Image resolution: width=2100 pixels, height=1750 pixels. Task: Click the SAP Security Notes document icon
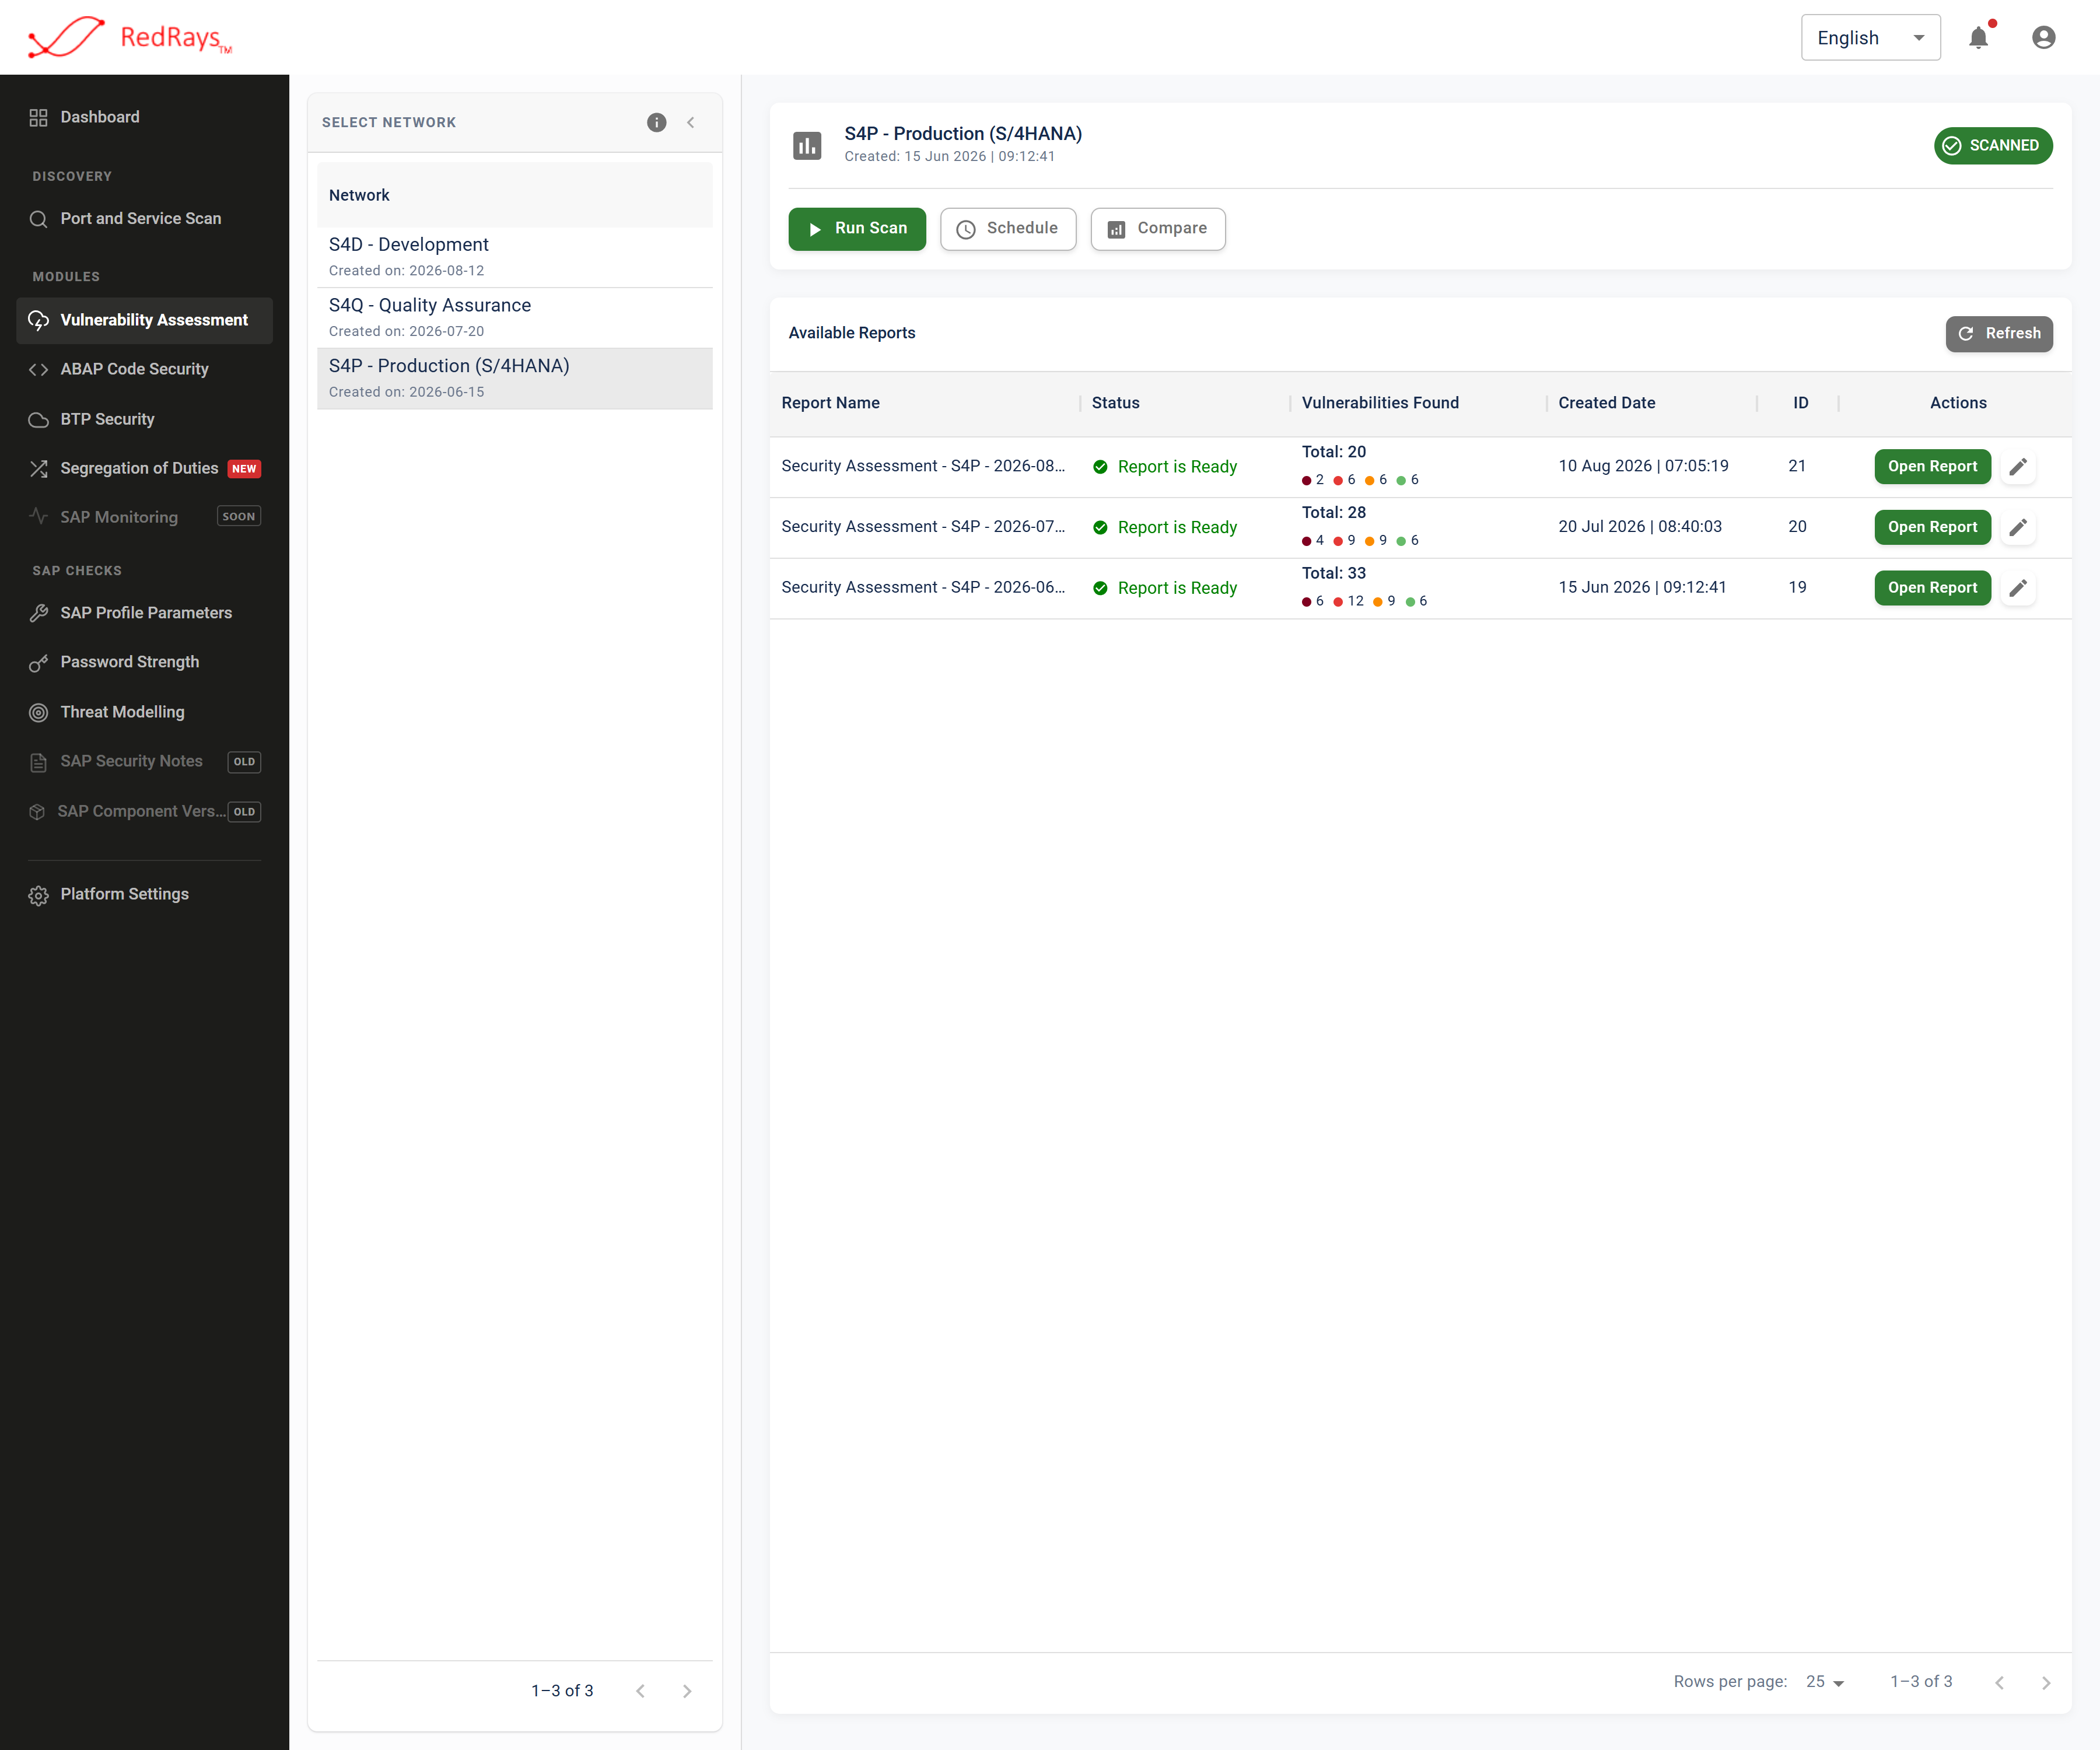coord(38,762)
